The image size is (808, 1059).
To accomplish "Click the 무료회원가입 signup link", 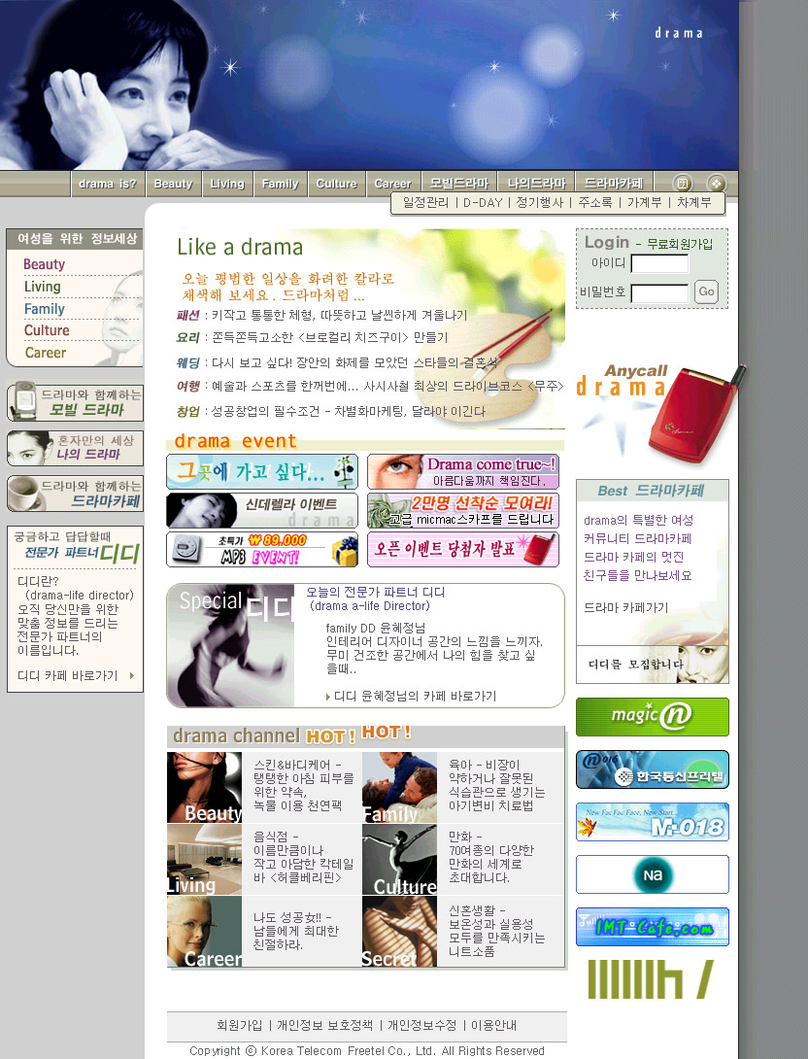I will click(x=680, y=244).
